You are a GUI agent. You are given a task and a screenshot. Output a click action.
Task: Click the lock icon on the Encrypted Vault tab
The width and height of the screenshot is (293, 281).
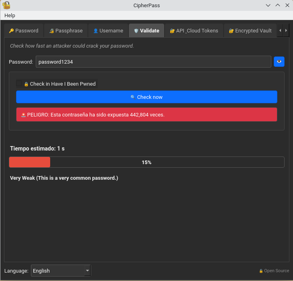pos(231,31)
